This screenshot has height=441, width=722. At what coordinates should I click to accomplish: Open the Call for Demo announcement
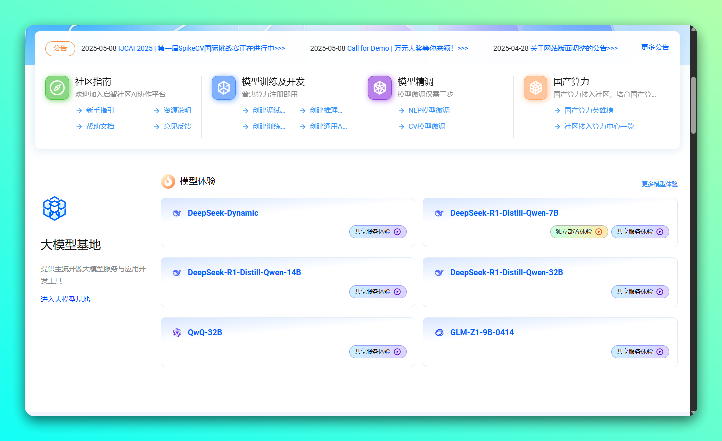coord(407,48)
